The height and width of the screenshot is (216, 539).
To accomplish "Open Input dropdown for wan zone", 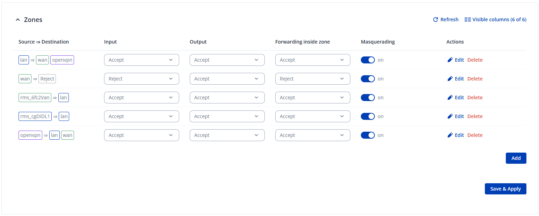I will [x=141, y=79].
